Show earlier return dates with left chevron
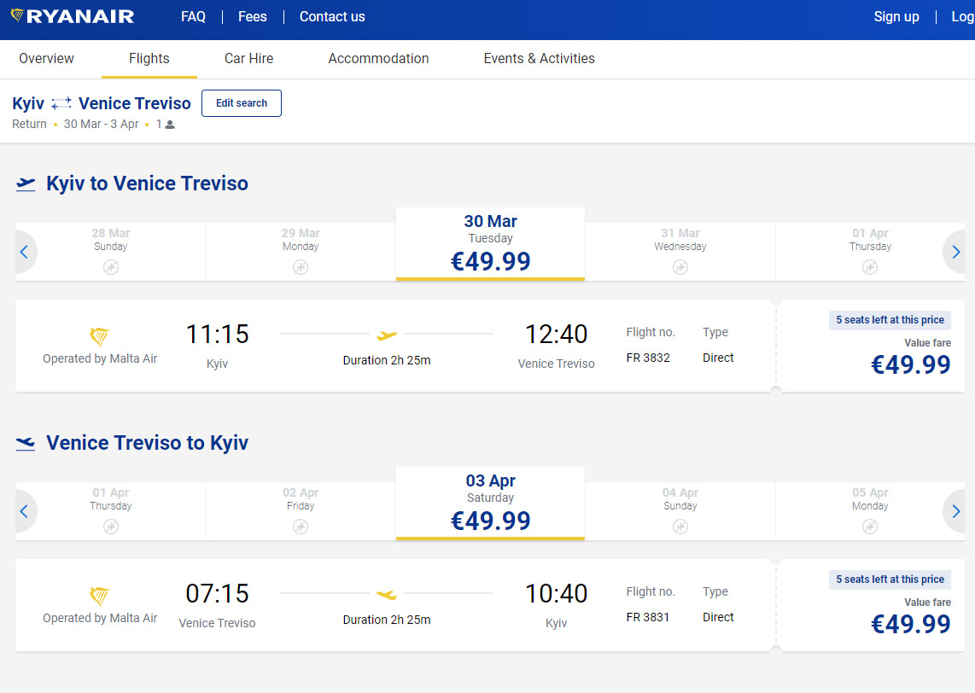 (x=24, y=511)
